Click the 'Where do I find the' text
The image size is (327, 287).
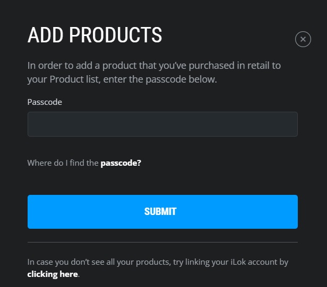coord(63,163)
